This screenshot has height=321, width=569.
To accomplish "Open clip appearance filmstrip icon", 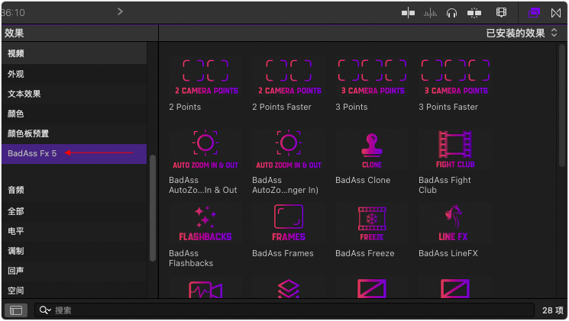I will (x=501, y=13).
